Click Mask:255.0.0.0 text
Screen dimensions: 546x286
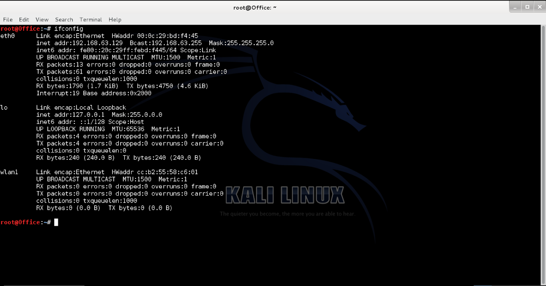coord(137,115)
